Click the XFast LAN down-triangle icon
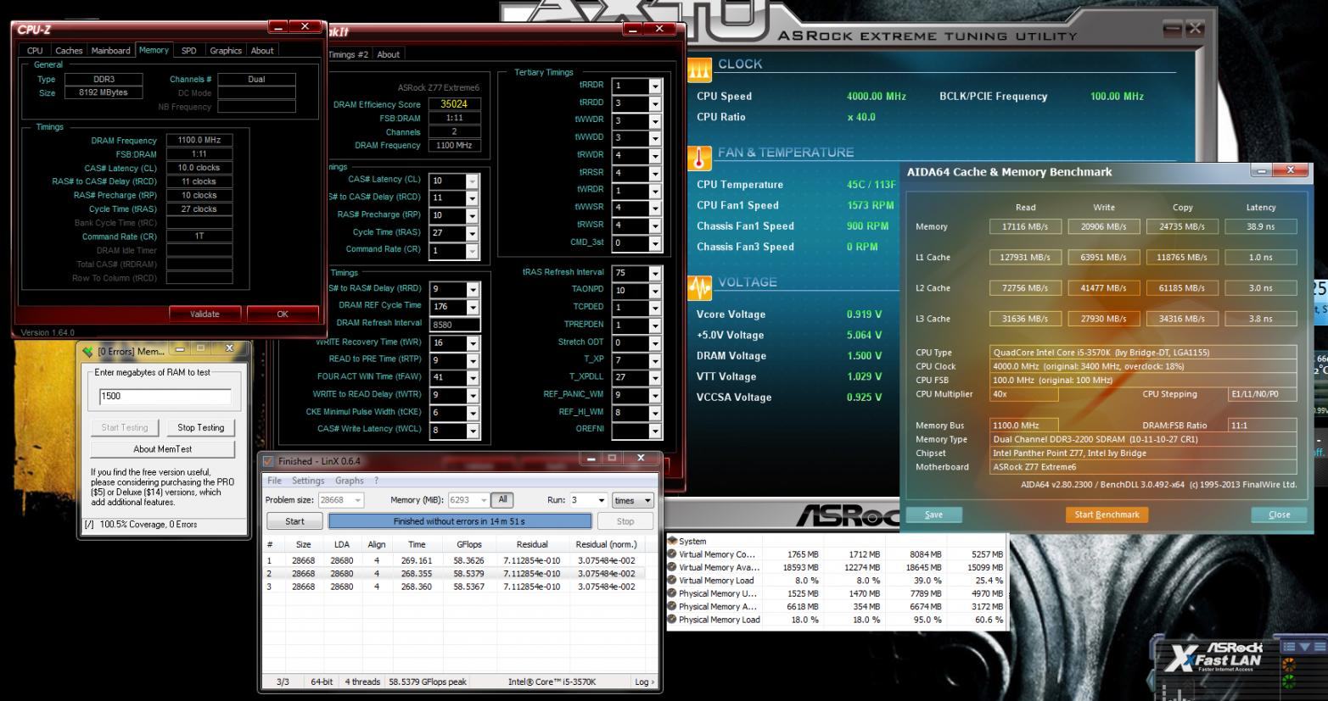Image resolution: width=1328 pixels, height=701 pixels. click(1304, 646)
